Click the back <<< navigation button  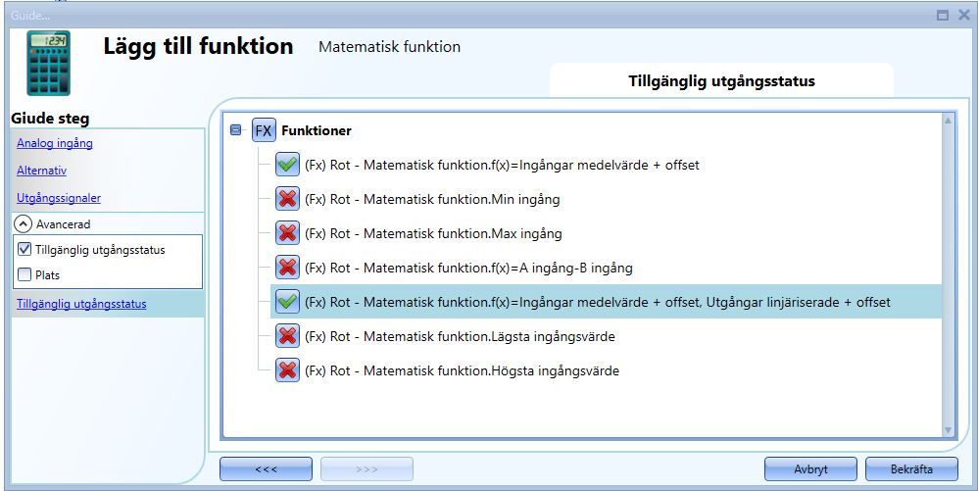(x=266, y=469)
